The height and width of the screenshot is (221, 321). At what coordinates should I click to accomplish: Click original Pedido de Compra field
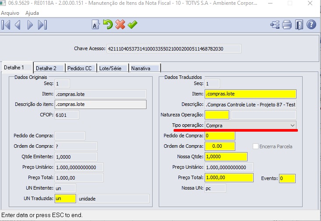[x=70, y=136]
